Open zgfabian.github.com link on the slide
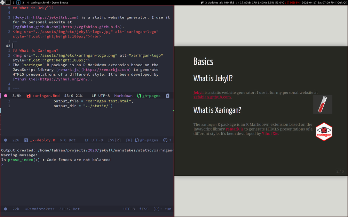This screenshot has width=348, height=217. (212, 97)
